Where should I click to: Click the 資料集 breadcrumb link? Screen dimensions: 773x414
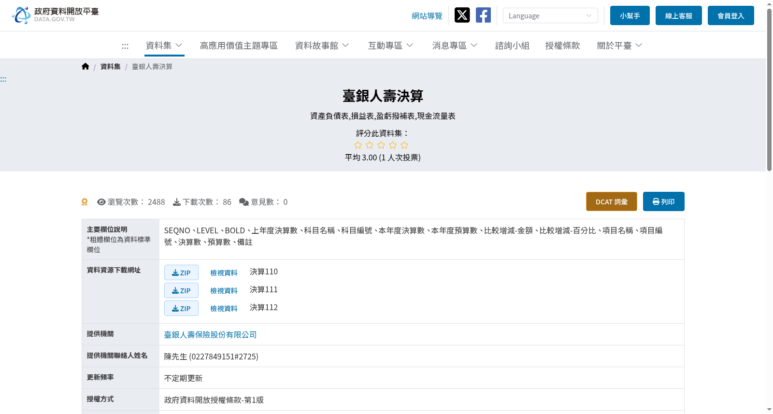[111, 67]
